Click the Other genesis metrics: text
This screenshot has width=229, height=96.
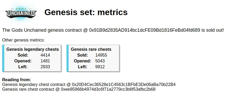(23, 40)
